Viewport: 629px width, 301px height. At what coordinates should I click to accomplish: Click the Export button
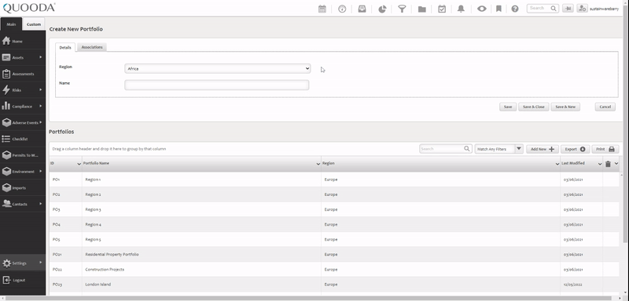click(576, 149)
